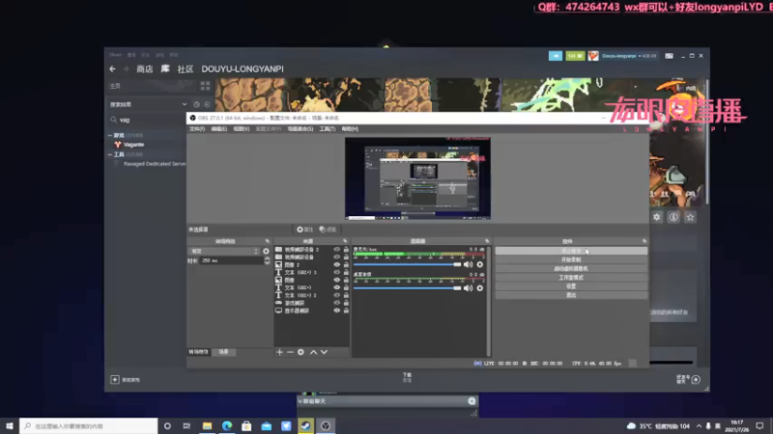Expand Steam library 搜索结果 dropdown chevron
This screenshot has width=773, height=434.
(185, 104)
